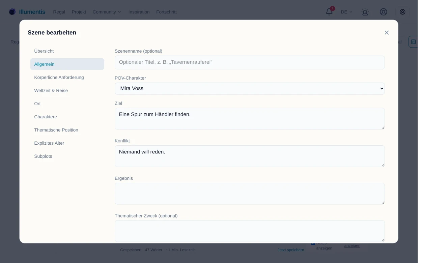Open the Fortschritt page

coord(166,12)
